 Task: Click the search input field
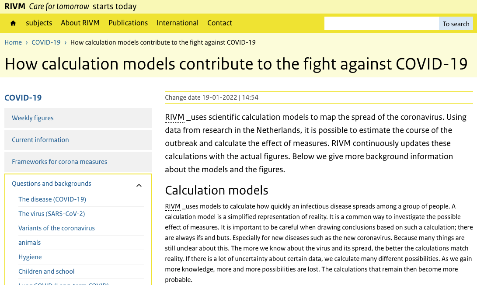point(382,24)
